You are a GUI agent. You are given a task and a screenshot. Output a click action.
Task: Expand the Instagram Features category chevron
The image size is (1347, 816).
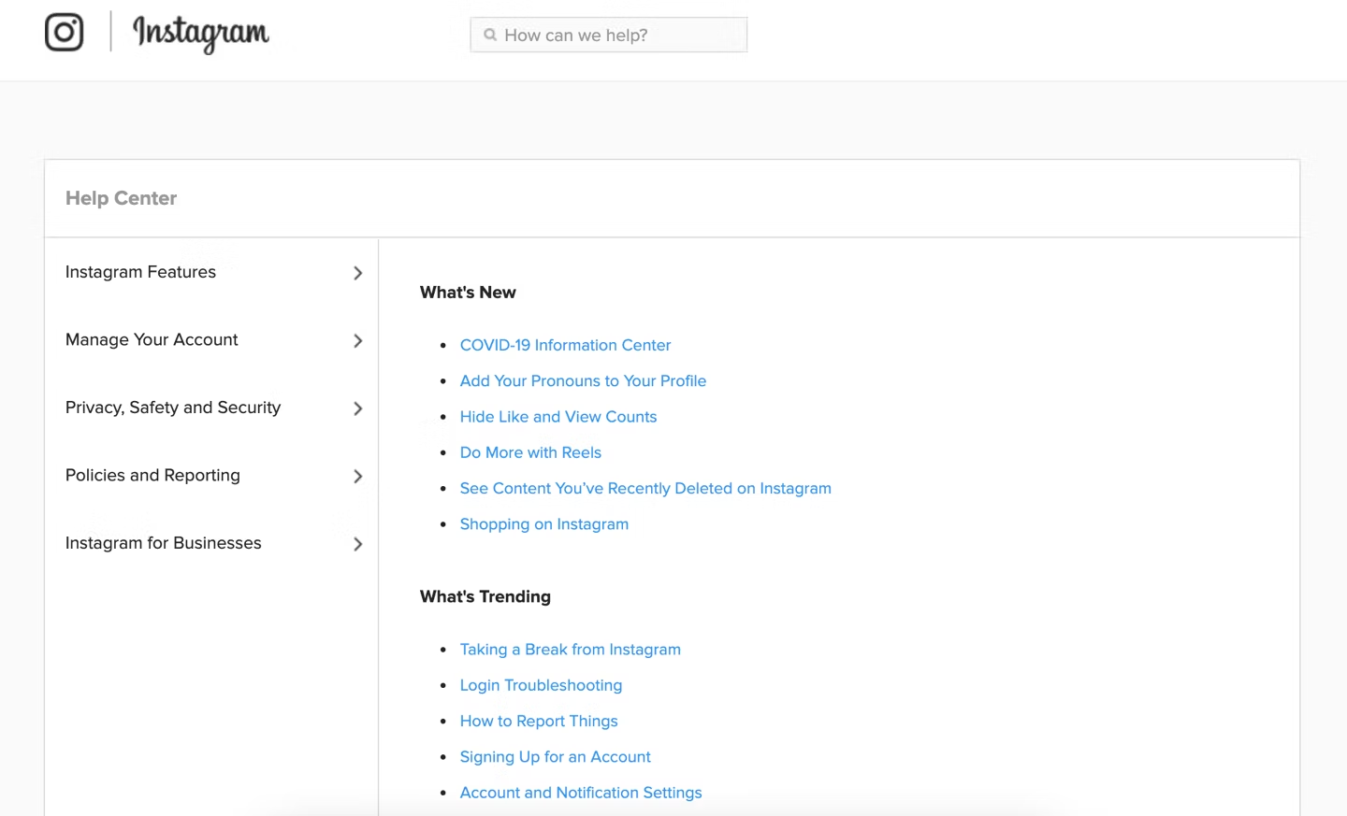(357, 272)
